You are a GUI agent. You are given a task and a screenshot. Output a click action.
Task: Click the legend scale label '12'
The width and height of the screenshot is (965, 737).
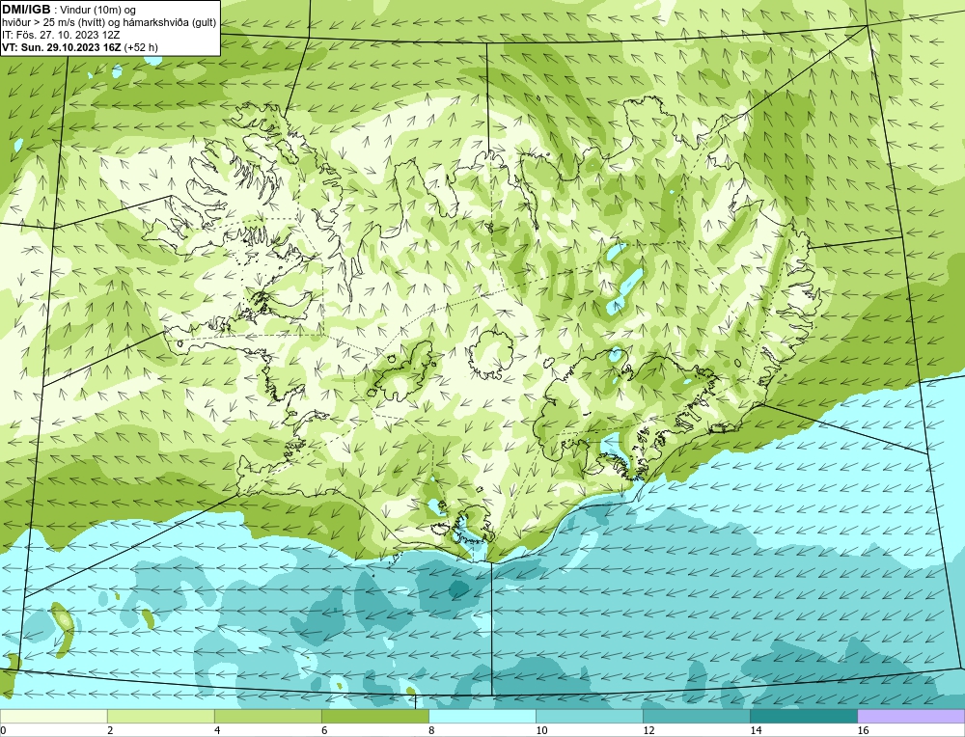648,730
